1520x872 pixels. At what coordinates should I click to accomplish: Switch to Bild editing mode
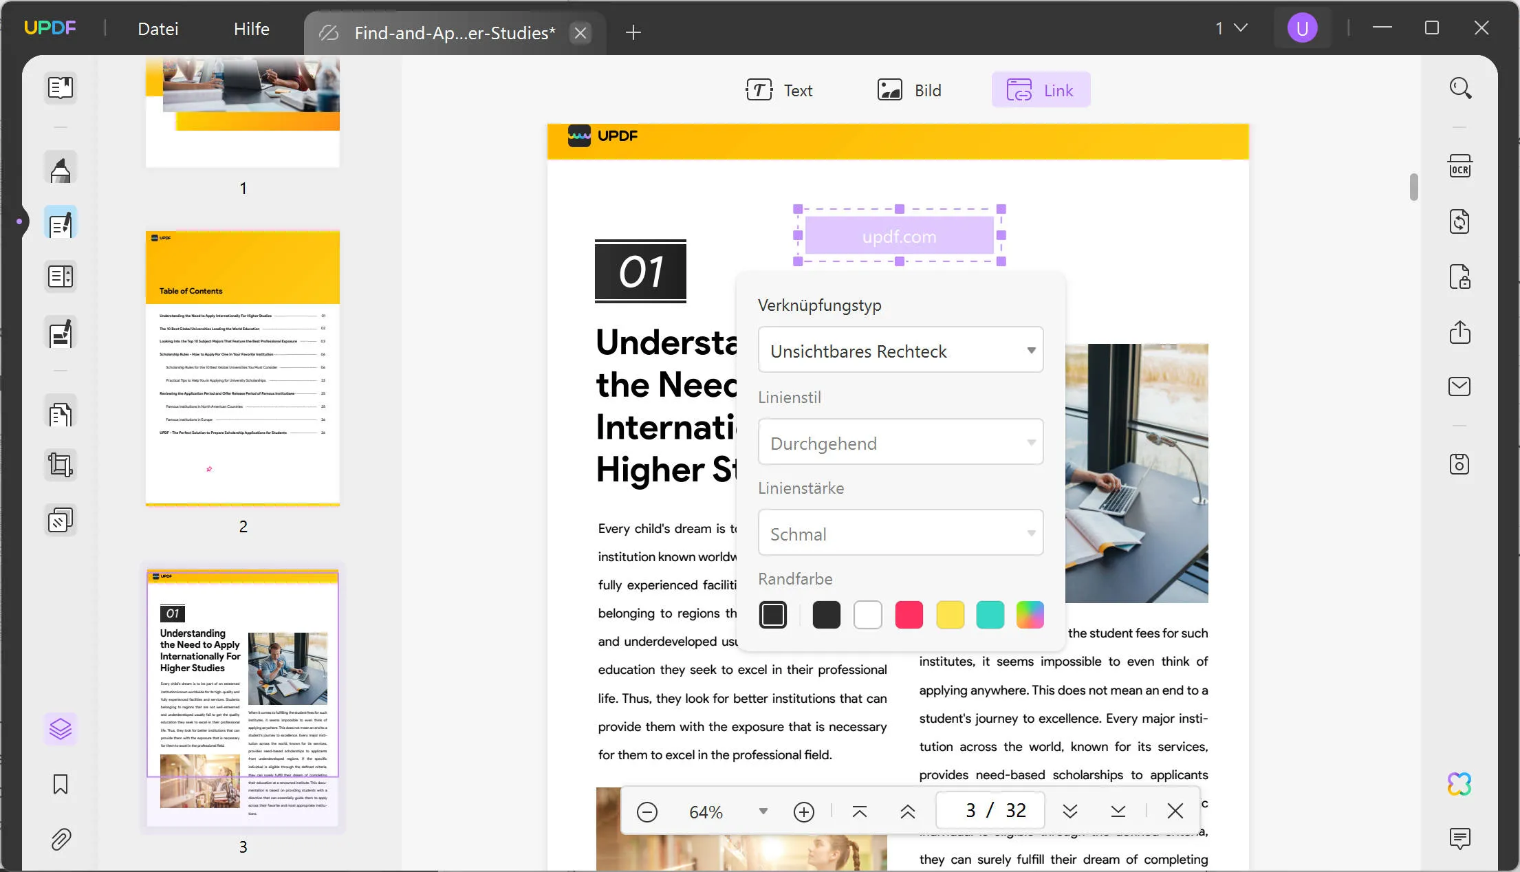coord(909,90)
